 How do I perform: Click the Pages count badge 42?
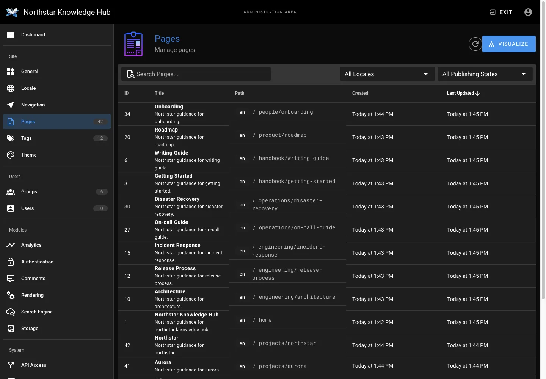pos(100,122)
